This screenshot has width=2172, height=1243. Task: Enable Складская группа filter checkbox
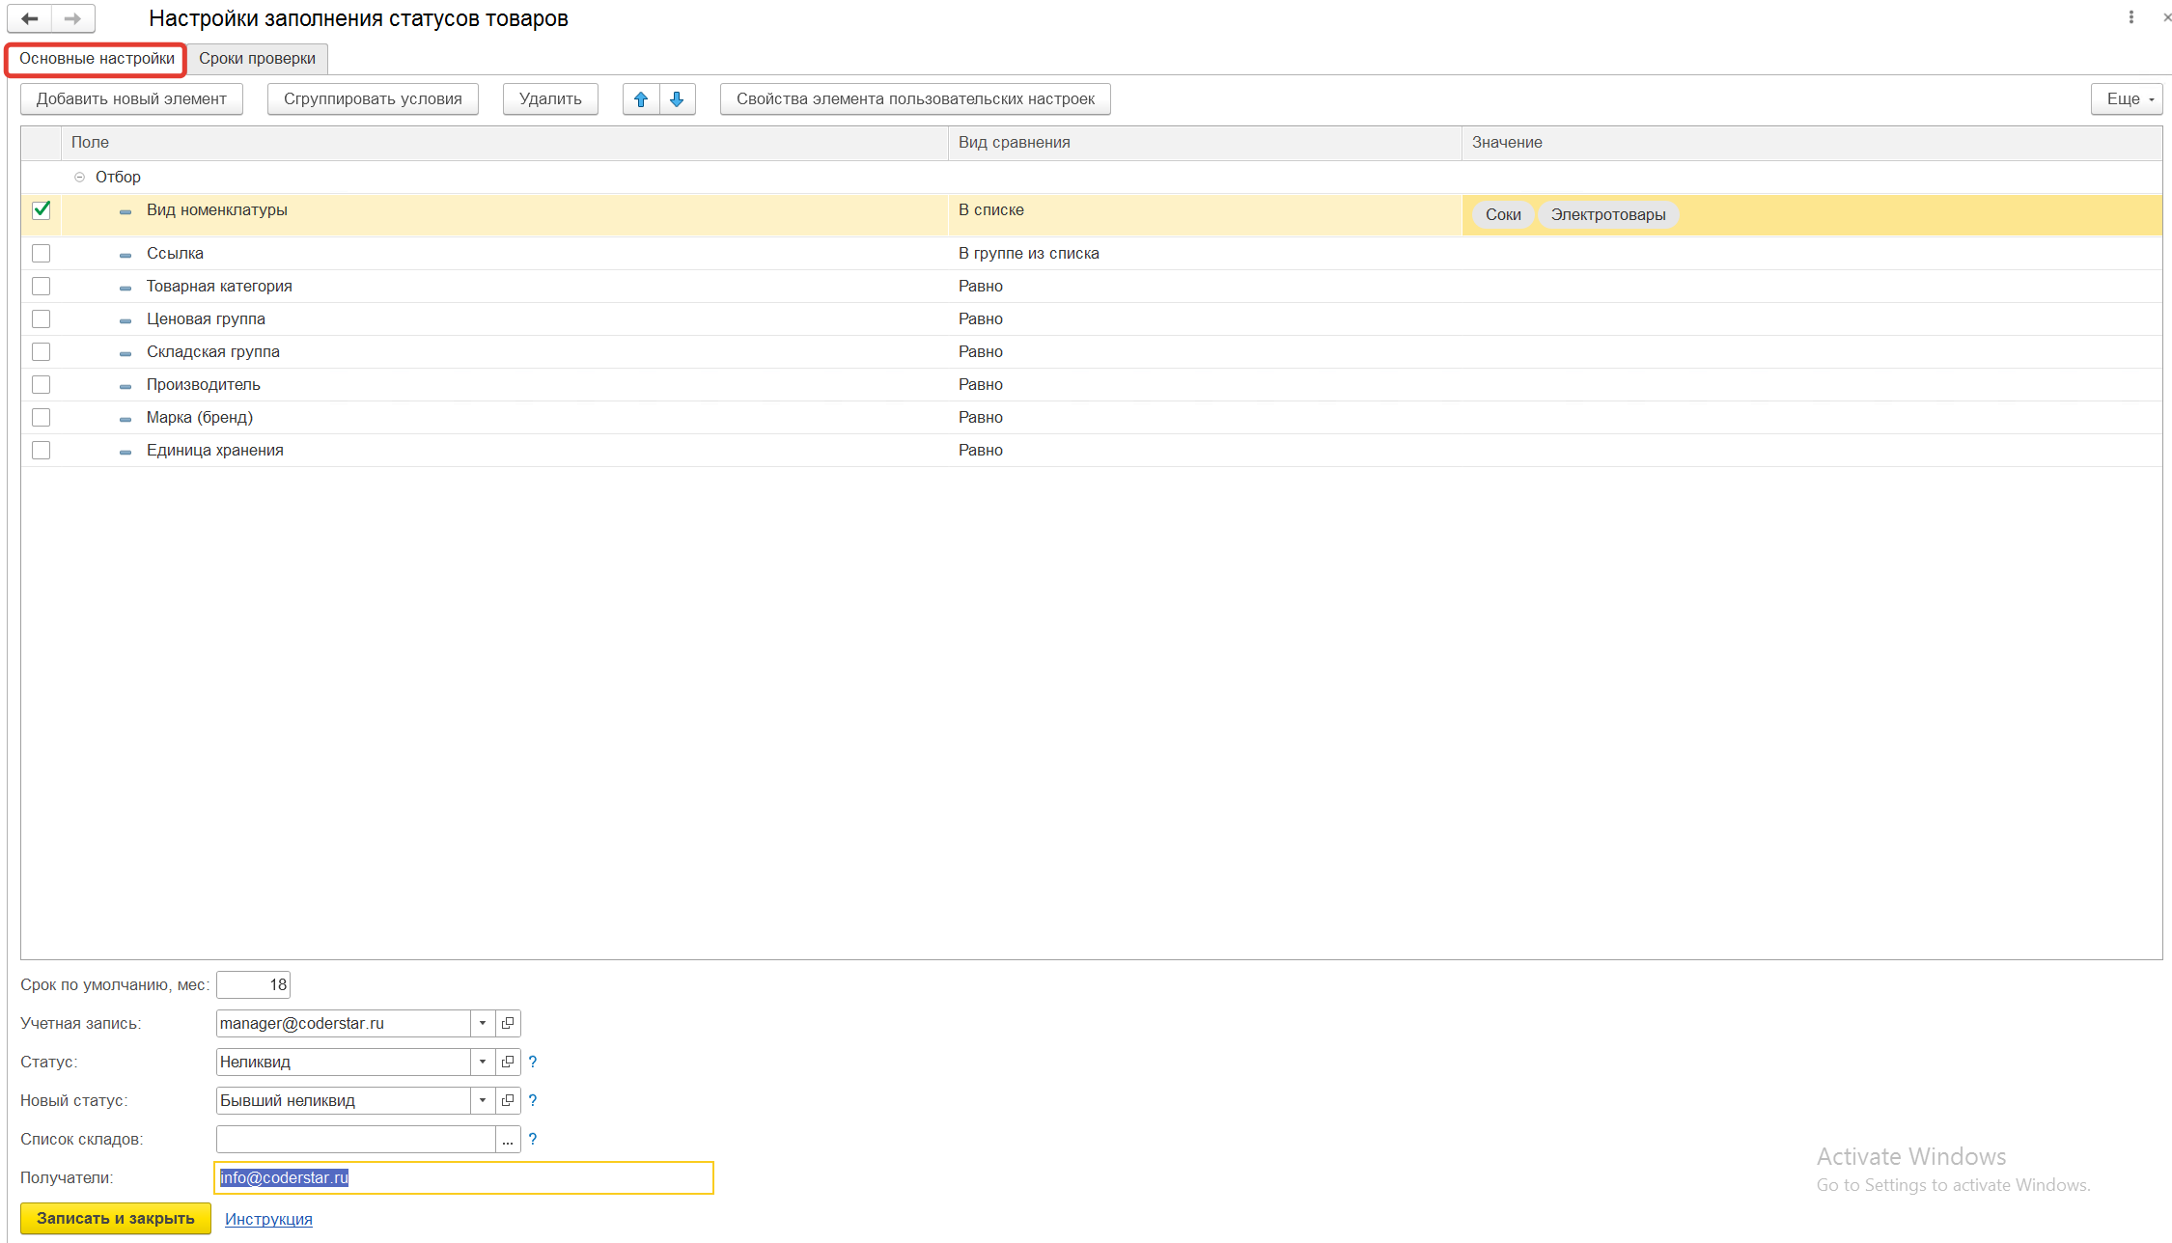click(42, 351)
